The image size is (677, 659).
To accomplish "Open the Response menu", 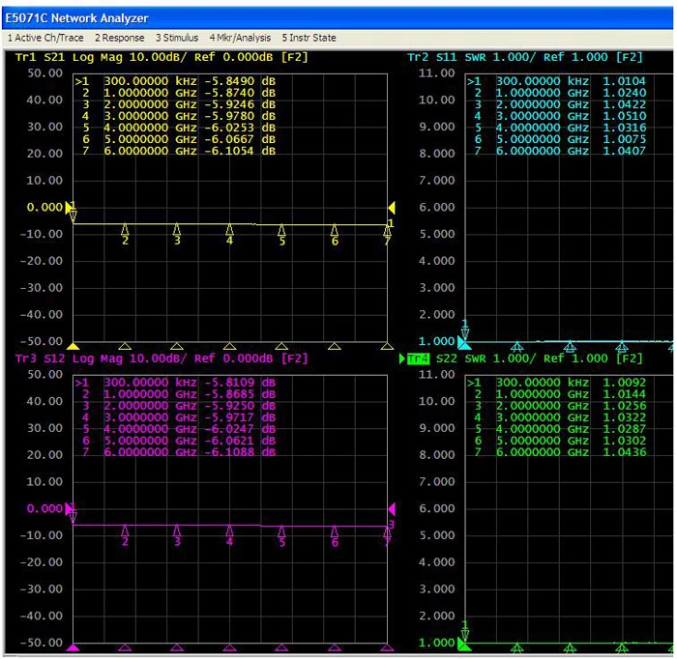I will pyautogui.click(x=119, y=38).
